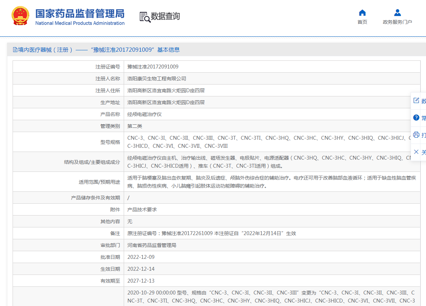Click the intended-use text starting 适用于脑梗塞
The height and width of the screenshot is (306, 426).
(x=272, y=182)
